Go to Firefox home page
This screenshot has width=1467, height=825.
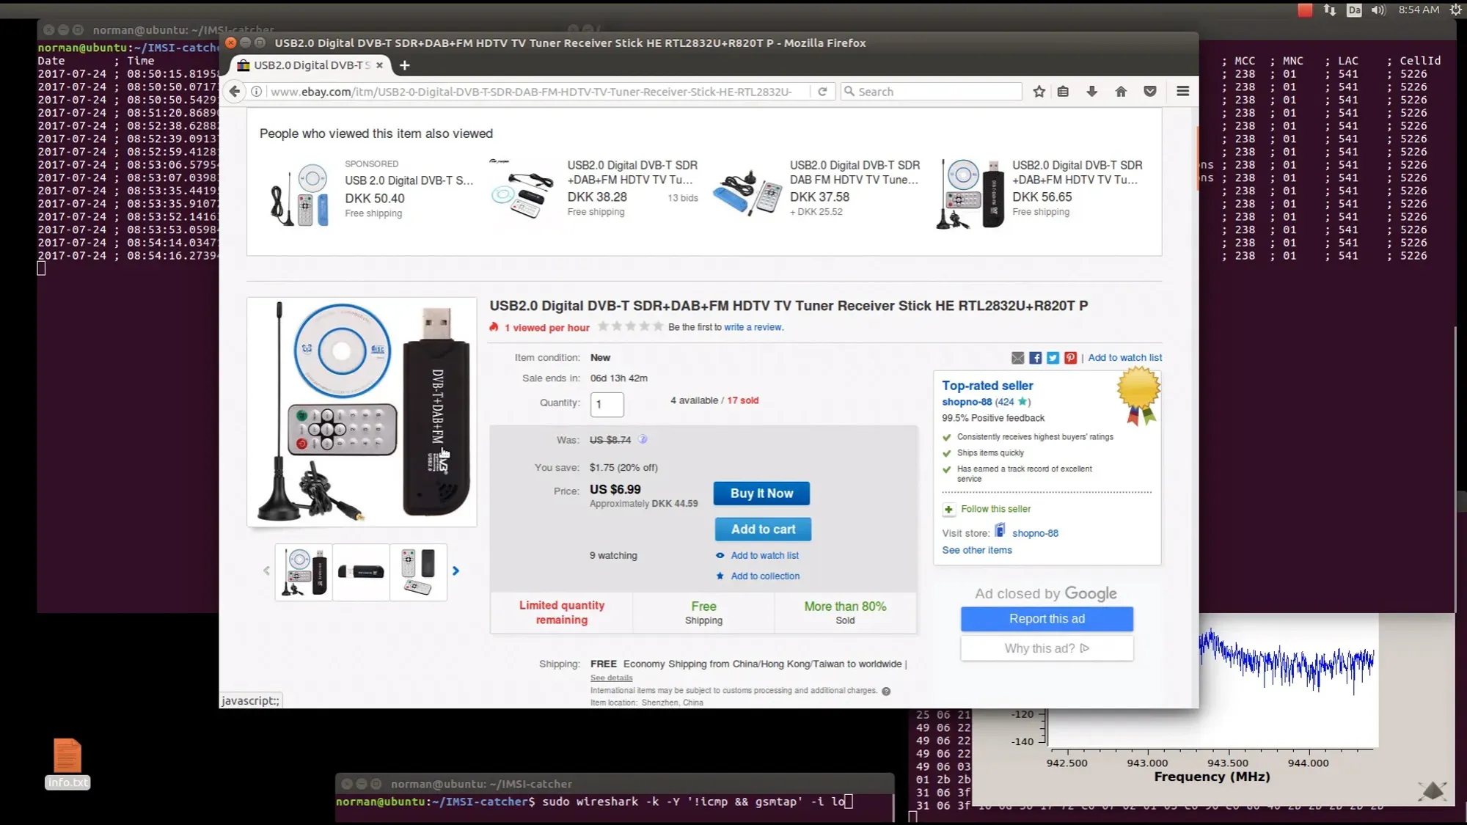tap(1121, 92)
